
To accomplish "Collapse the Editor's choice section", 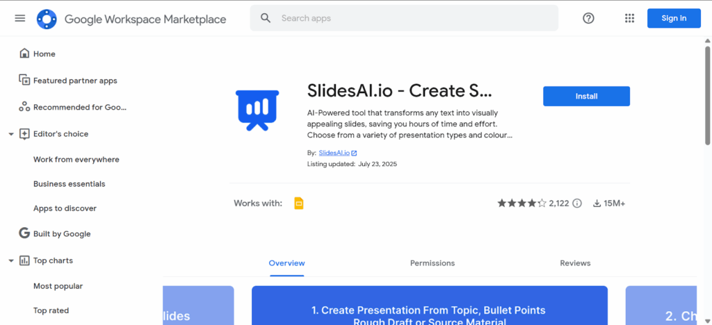I will tap(11, 134).
